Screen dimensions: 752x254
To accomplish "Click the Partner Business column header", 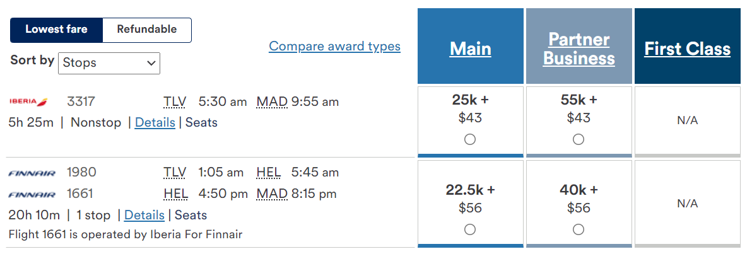I will [x=579, y=49].
